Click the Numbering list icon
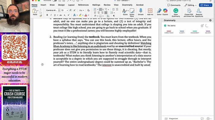The height and width of the screenshot is (120, 215). 101,9
